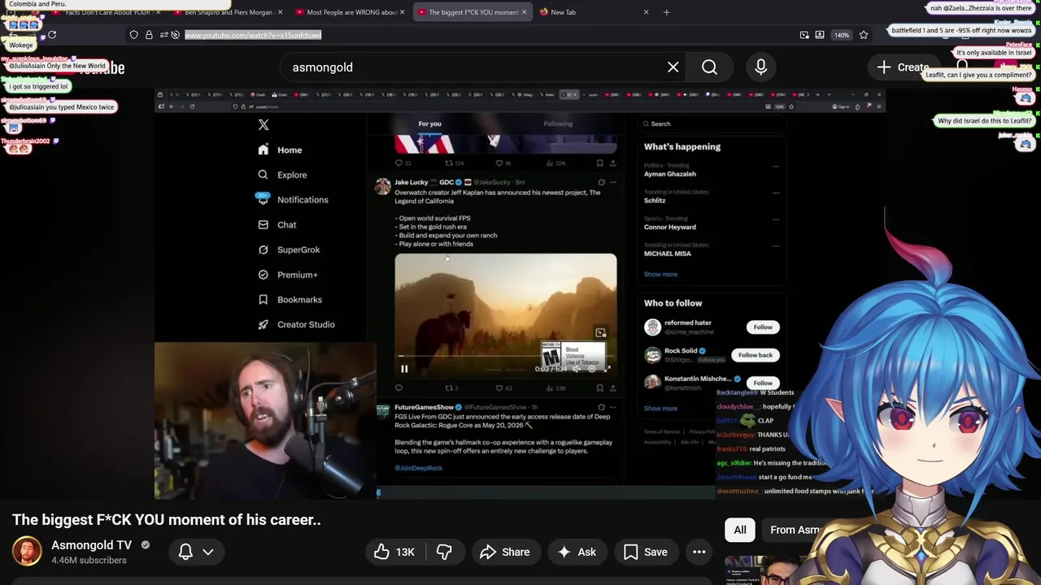Expand Show more under Who to follow

click(x=660, y=409)
